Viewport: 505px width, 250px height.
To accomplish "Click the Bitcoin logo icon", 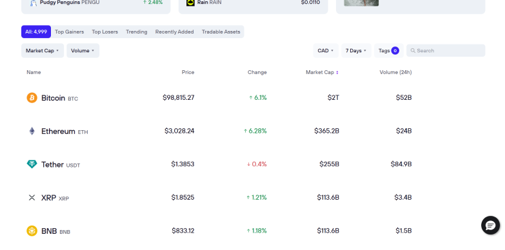I will click(x=32, y=97).
